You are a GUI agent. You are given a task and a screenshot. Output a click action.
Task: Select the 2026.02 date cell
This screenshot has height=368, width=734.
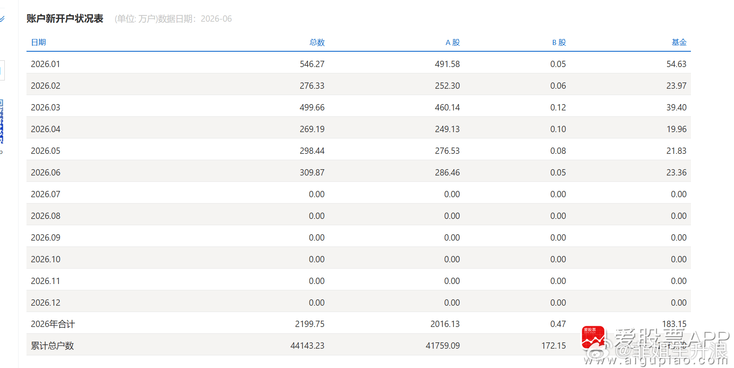(x=45, y=86)
